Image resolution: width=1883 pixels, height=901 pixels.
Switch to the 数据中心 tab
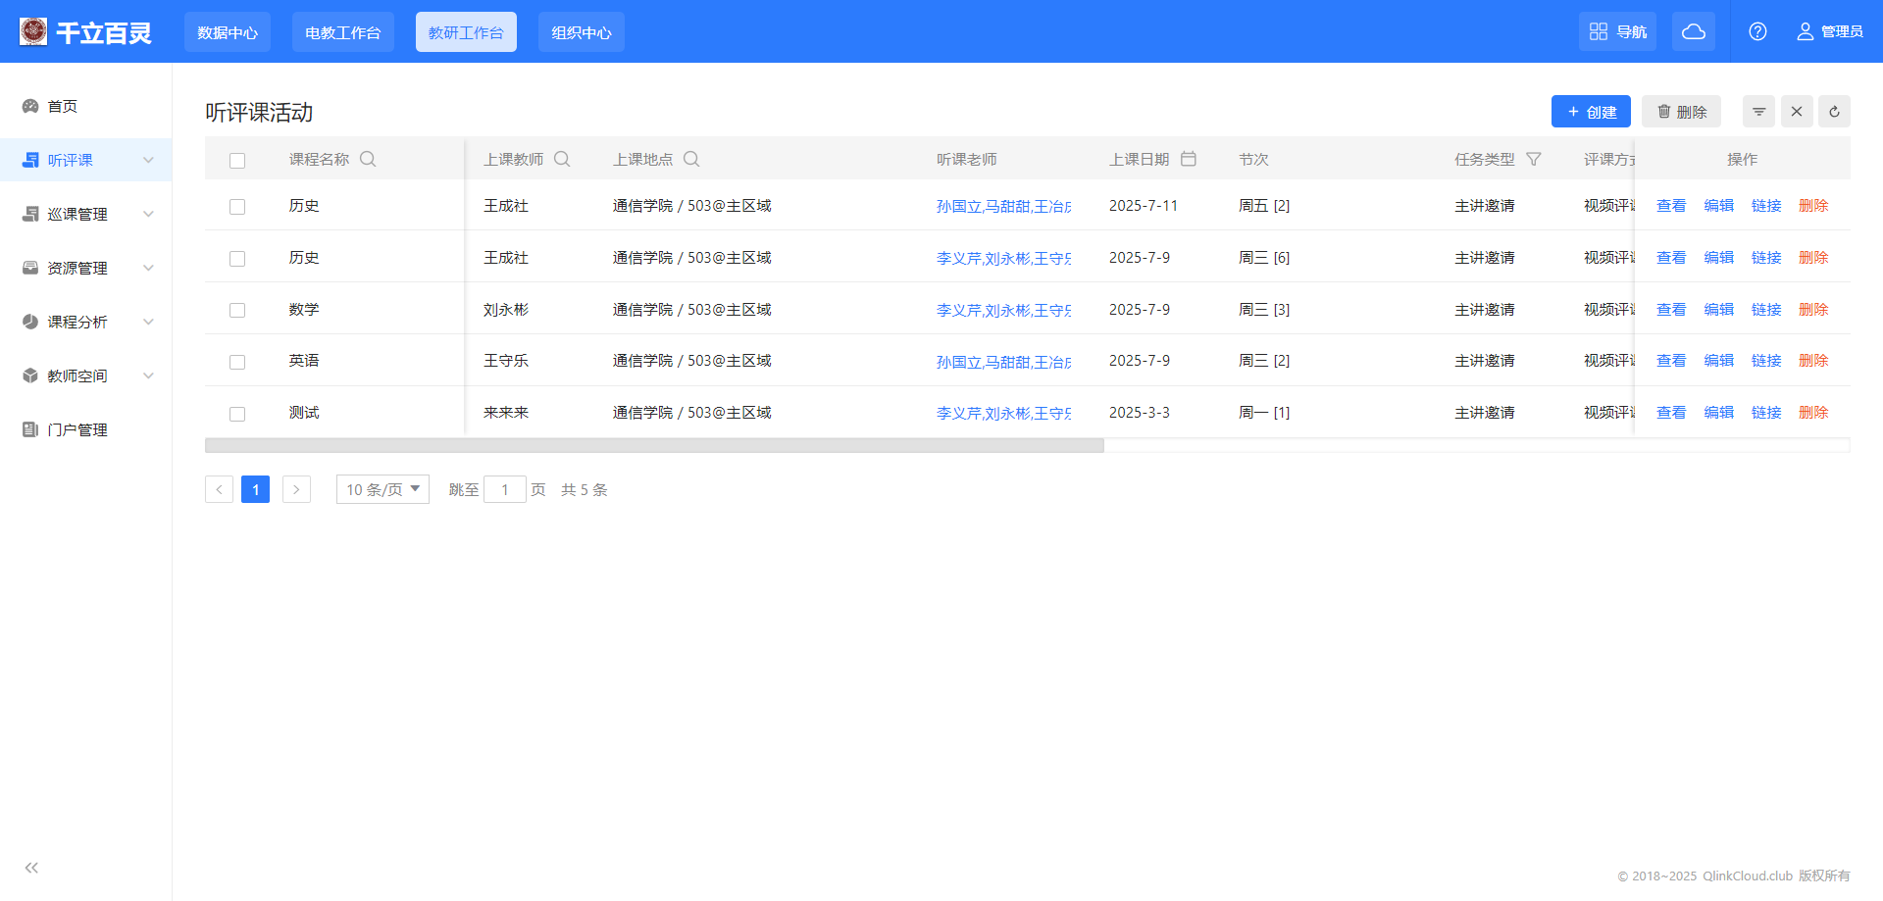228,32
